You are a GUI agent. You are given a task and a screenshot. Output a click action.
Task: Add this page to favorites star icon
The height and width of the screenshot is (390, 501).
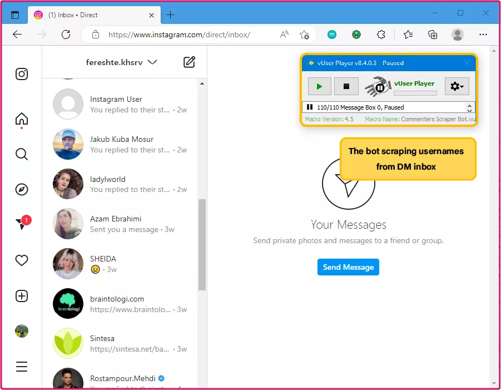(x=304, y=34)
